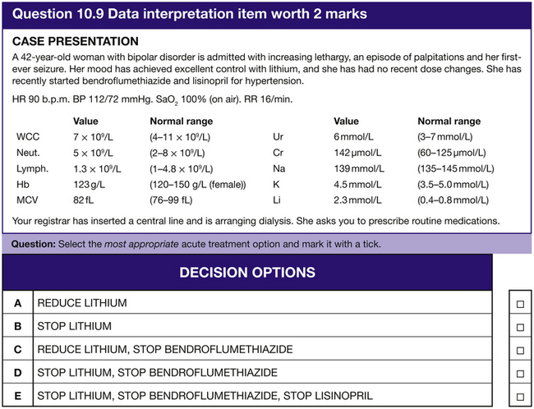Image resolution: width=534 pixels, height=409 pixels.
Task: Tick the checkbox for option E
Action: point(519,397)
